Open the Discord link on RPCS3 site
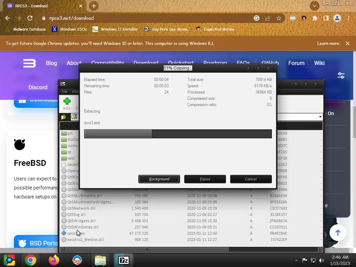 (x=38, y=87)
